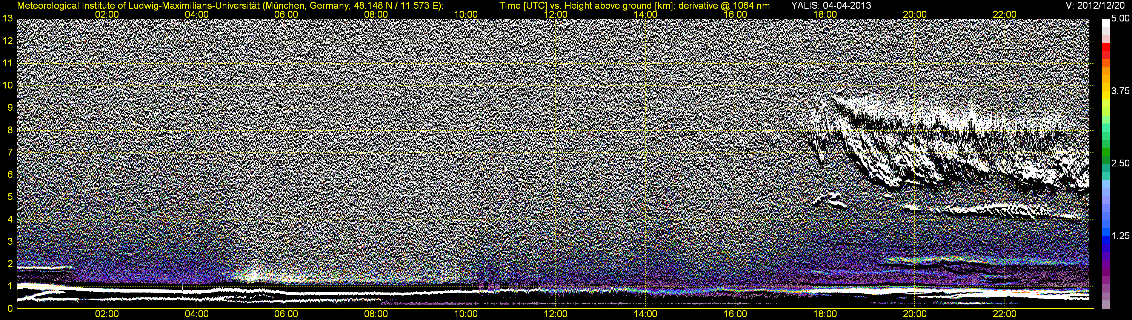Click the height axis label 3.

click(11, 242)
